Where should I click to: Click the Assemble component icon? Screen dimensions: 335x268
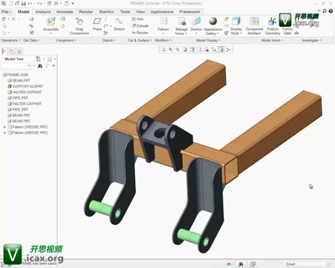click(51, 21)
